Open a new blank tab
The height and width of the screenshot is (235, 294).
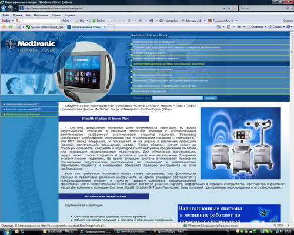coord(111,27)
